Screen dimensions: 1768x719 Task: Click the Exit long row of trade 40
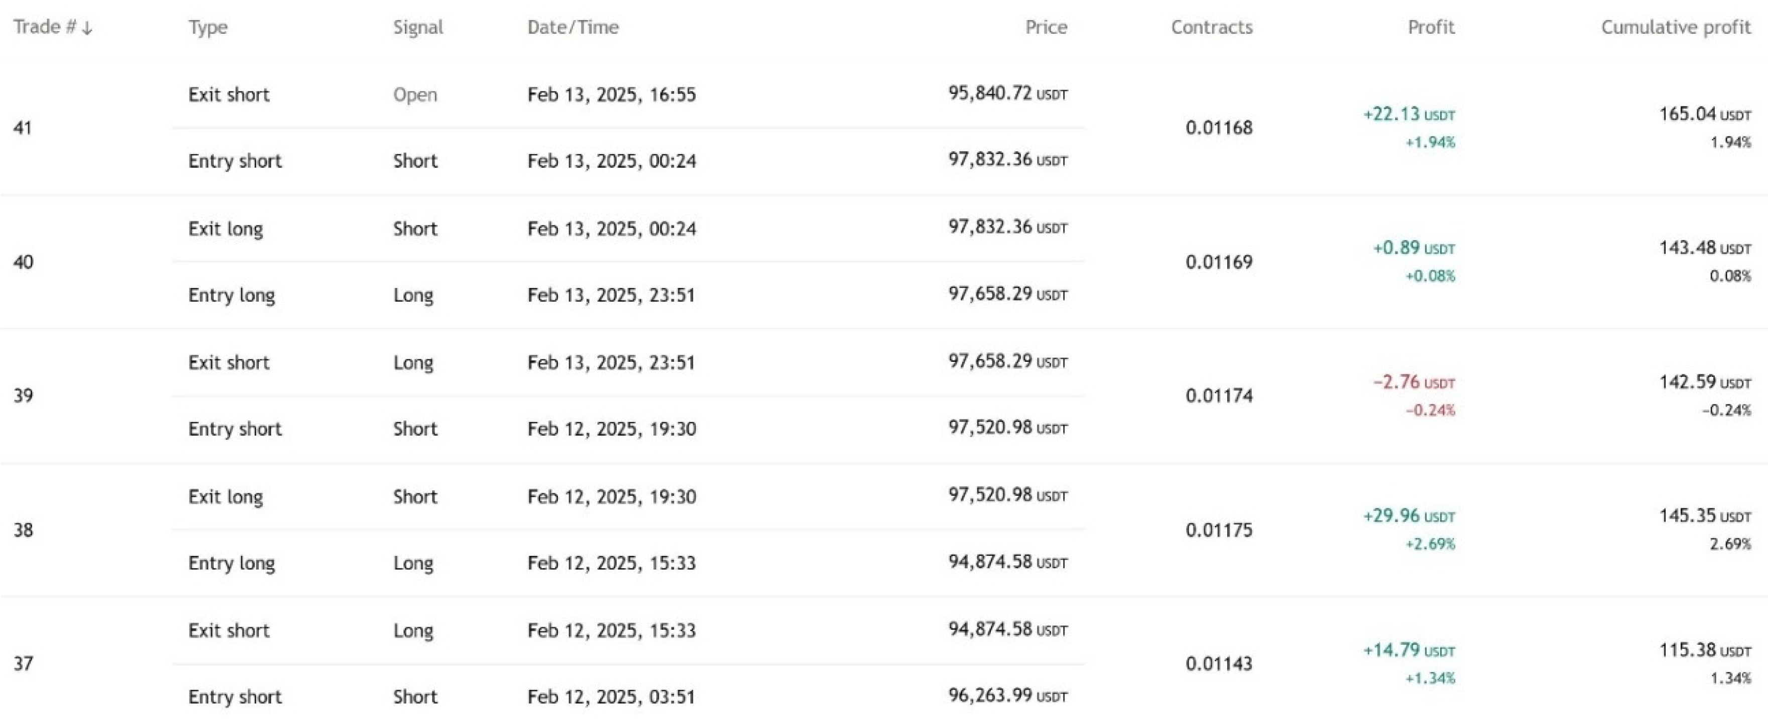[226, 228]
